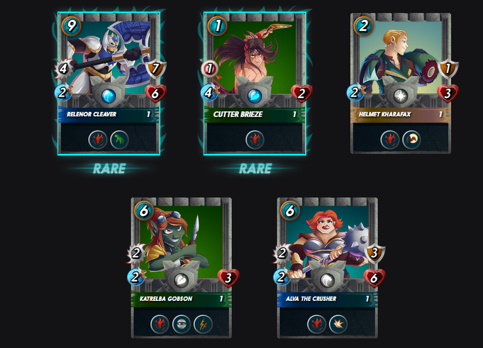This screenshot has height=348, width=483.
Task: Click the speed icon on Helmet Kharafax
Action: tap(355, 92)
